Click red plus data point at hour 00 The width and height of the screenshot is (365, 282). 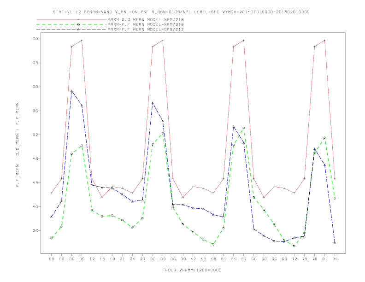point(52,193)
